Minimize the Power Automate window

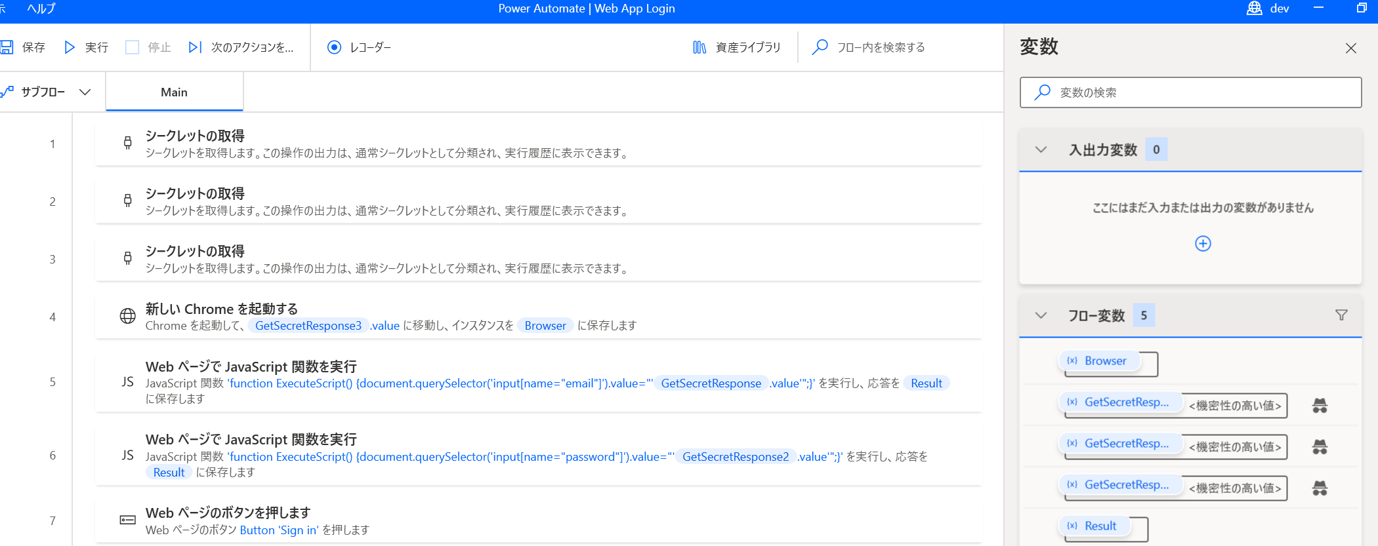click(1319, 8)
